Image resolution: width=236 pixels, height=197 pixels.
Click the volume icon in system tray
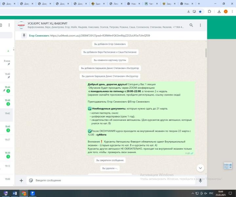205,193
